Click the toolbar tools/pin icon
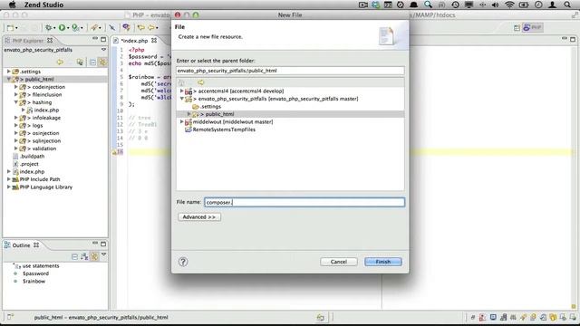 click(112, 28)
